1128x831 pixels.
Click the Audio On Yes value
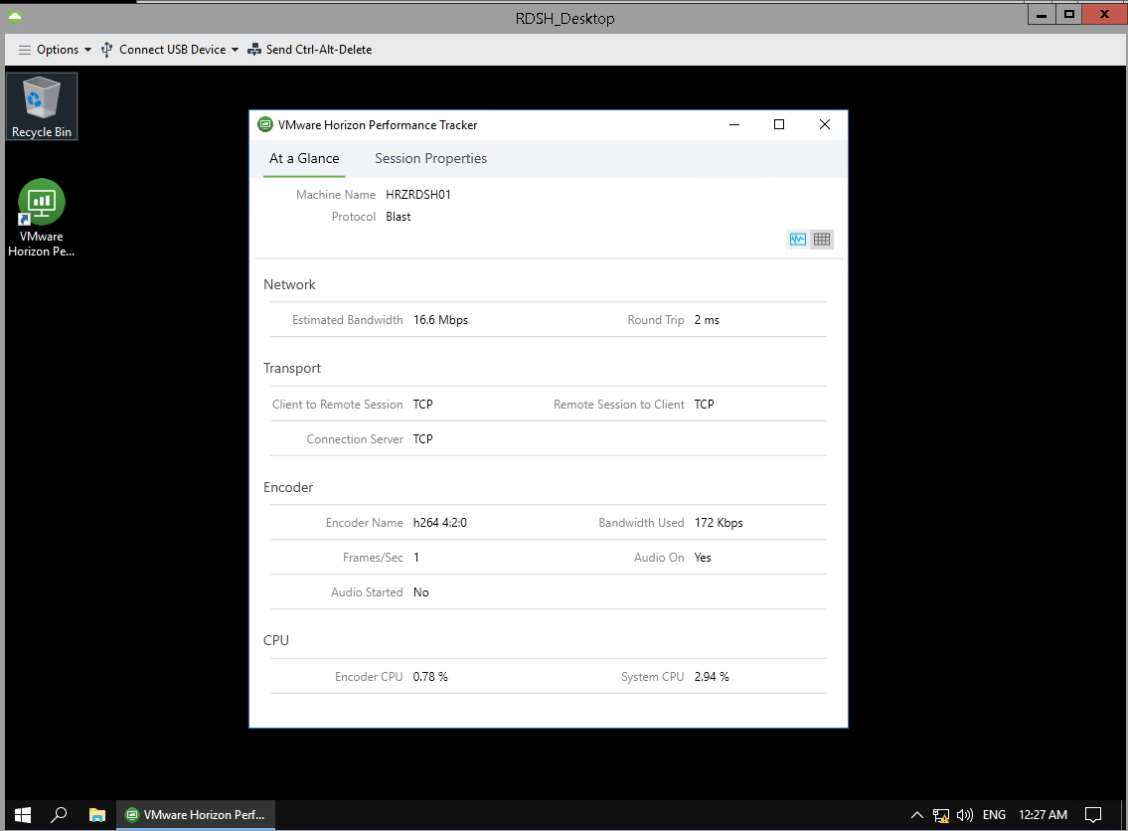[702, 558]
